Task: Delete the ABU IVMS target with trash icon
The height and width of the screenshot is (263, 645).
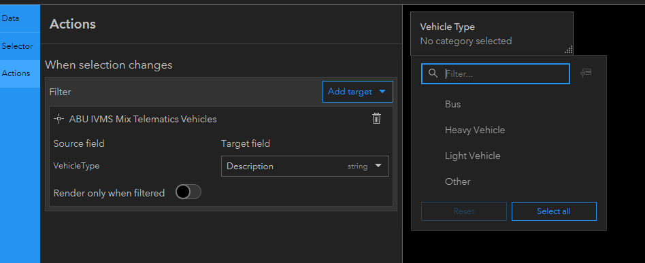Action: (x=376, y=119)
